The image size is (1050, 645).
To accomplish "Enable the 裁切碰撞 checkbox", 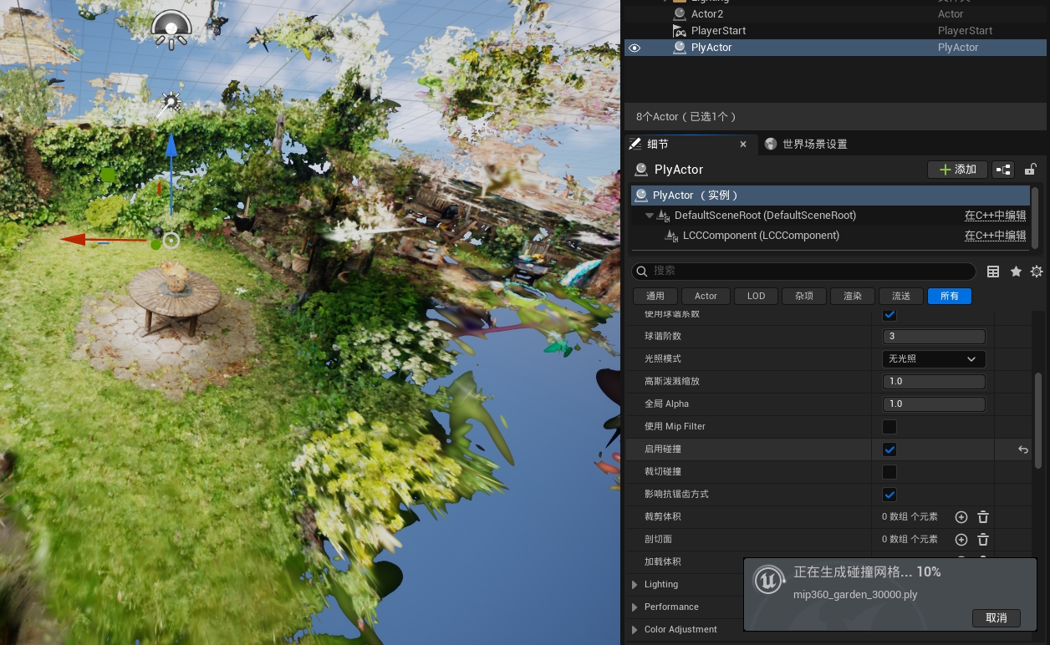I will point(889,472).
